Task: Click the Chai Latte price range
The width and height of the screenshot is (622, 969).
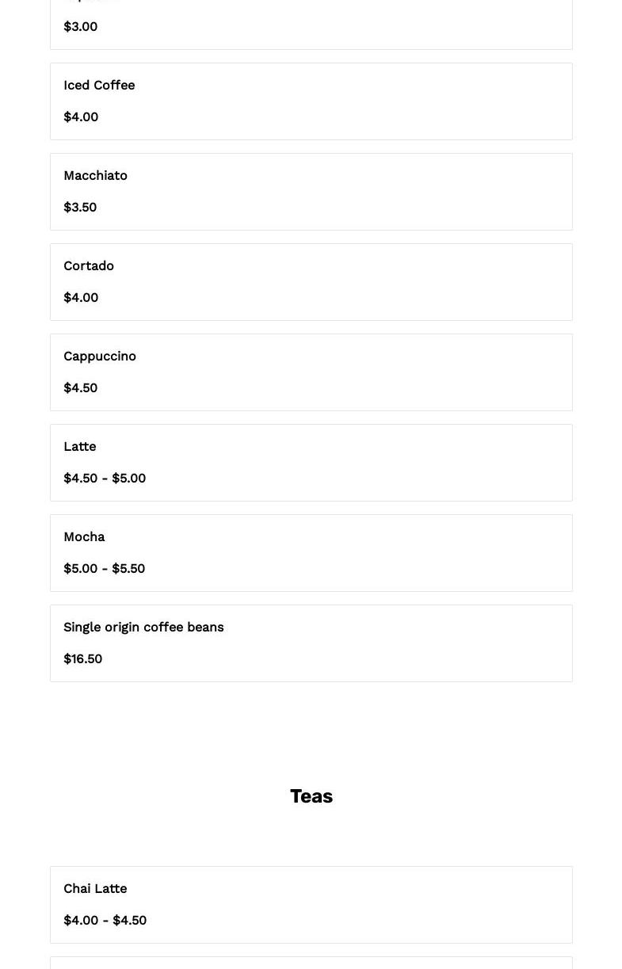Action: click(105, 921)
